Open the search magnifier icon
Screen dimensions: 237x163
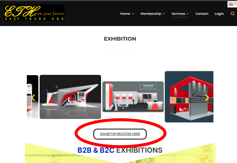[x=232, y=14]
